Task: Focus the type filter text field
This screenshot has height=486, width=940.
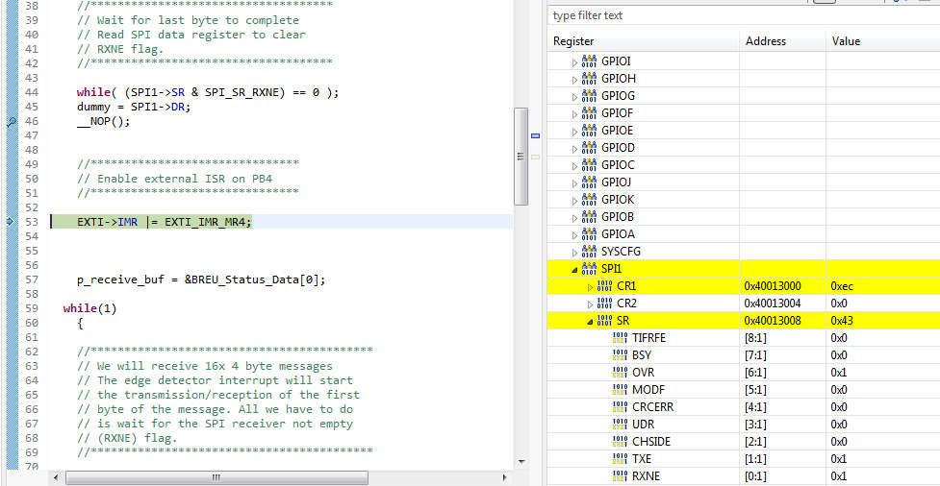Action: point(744,15)
